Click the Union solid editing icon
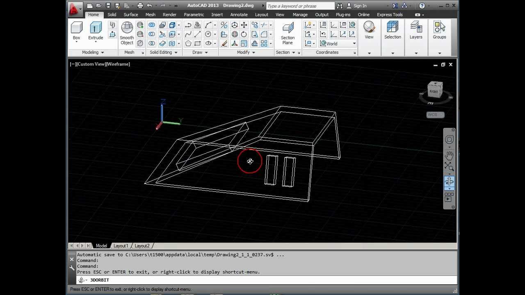Viewport: 525px width, 295px height. [x=152, y=25]
